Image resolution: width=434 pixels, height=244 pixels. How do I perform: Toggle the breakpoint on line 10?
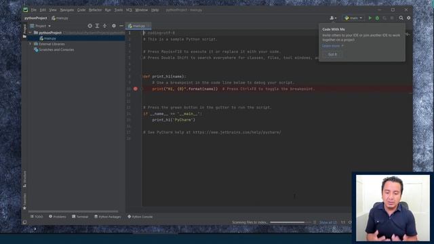[136, 89]
